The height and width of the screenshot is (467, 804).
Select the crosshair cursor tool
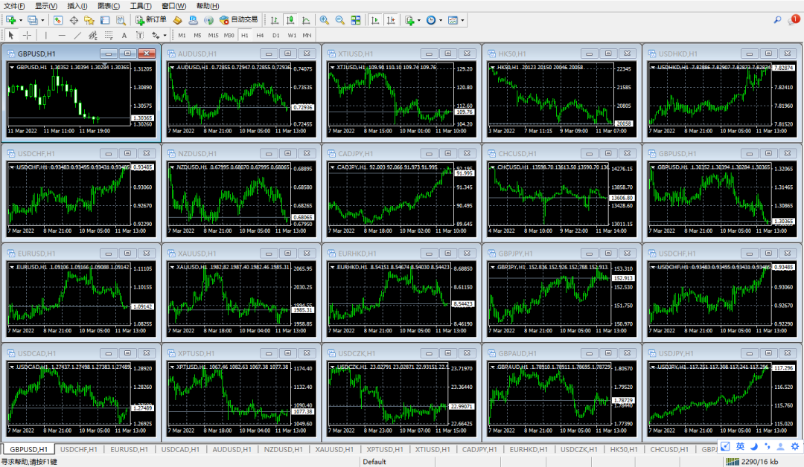28,35
